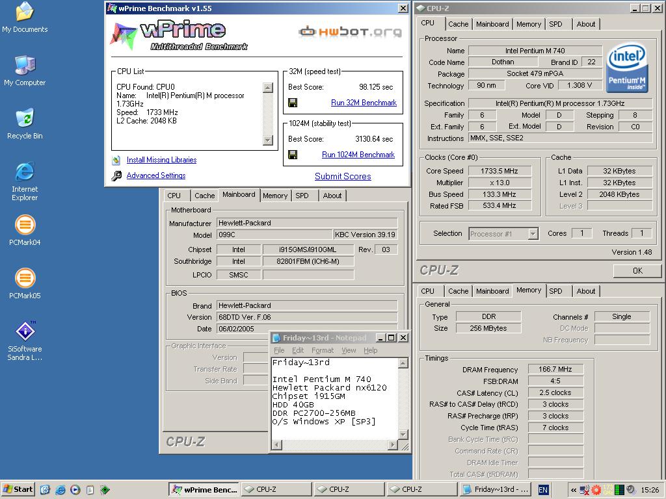The image size is (666, 499).
Task: Select Friday~13rd Notepad taskbar button
Action: point(494,490)
